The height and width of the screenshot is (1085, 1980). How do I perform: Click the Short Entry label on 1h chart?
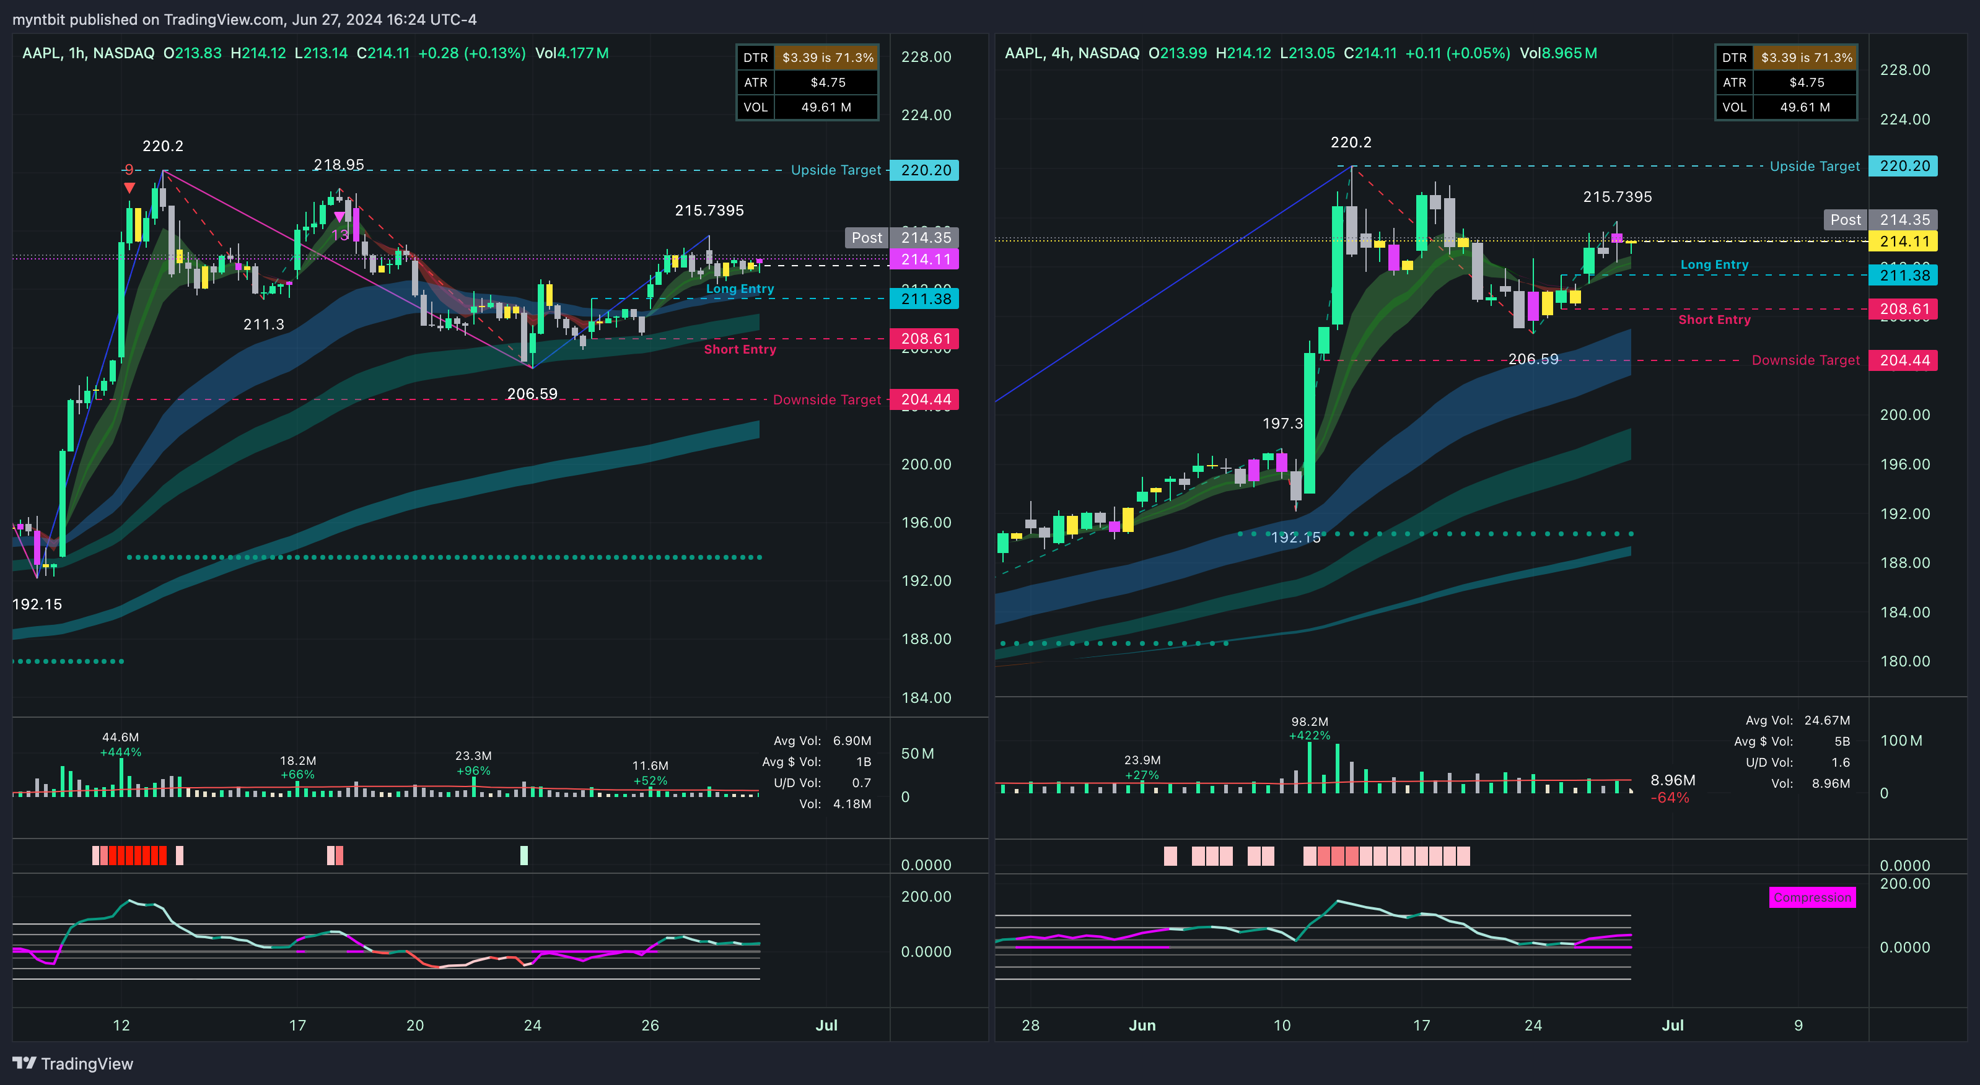point(740,349)
